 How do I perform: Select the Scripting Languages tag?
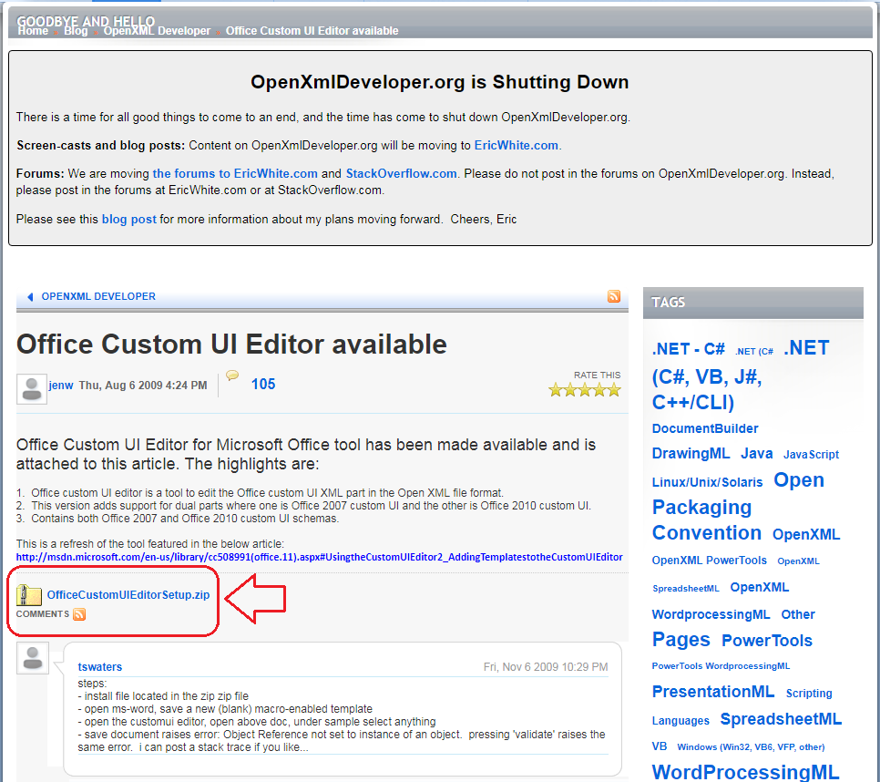[742, 706]
